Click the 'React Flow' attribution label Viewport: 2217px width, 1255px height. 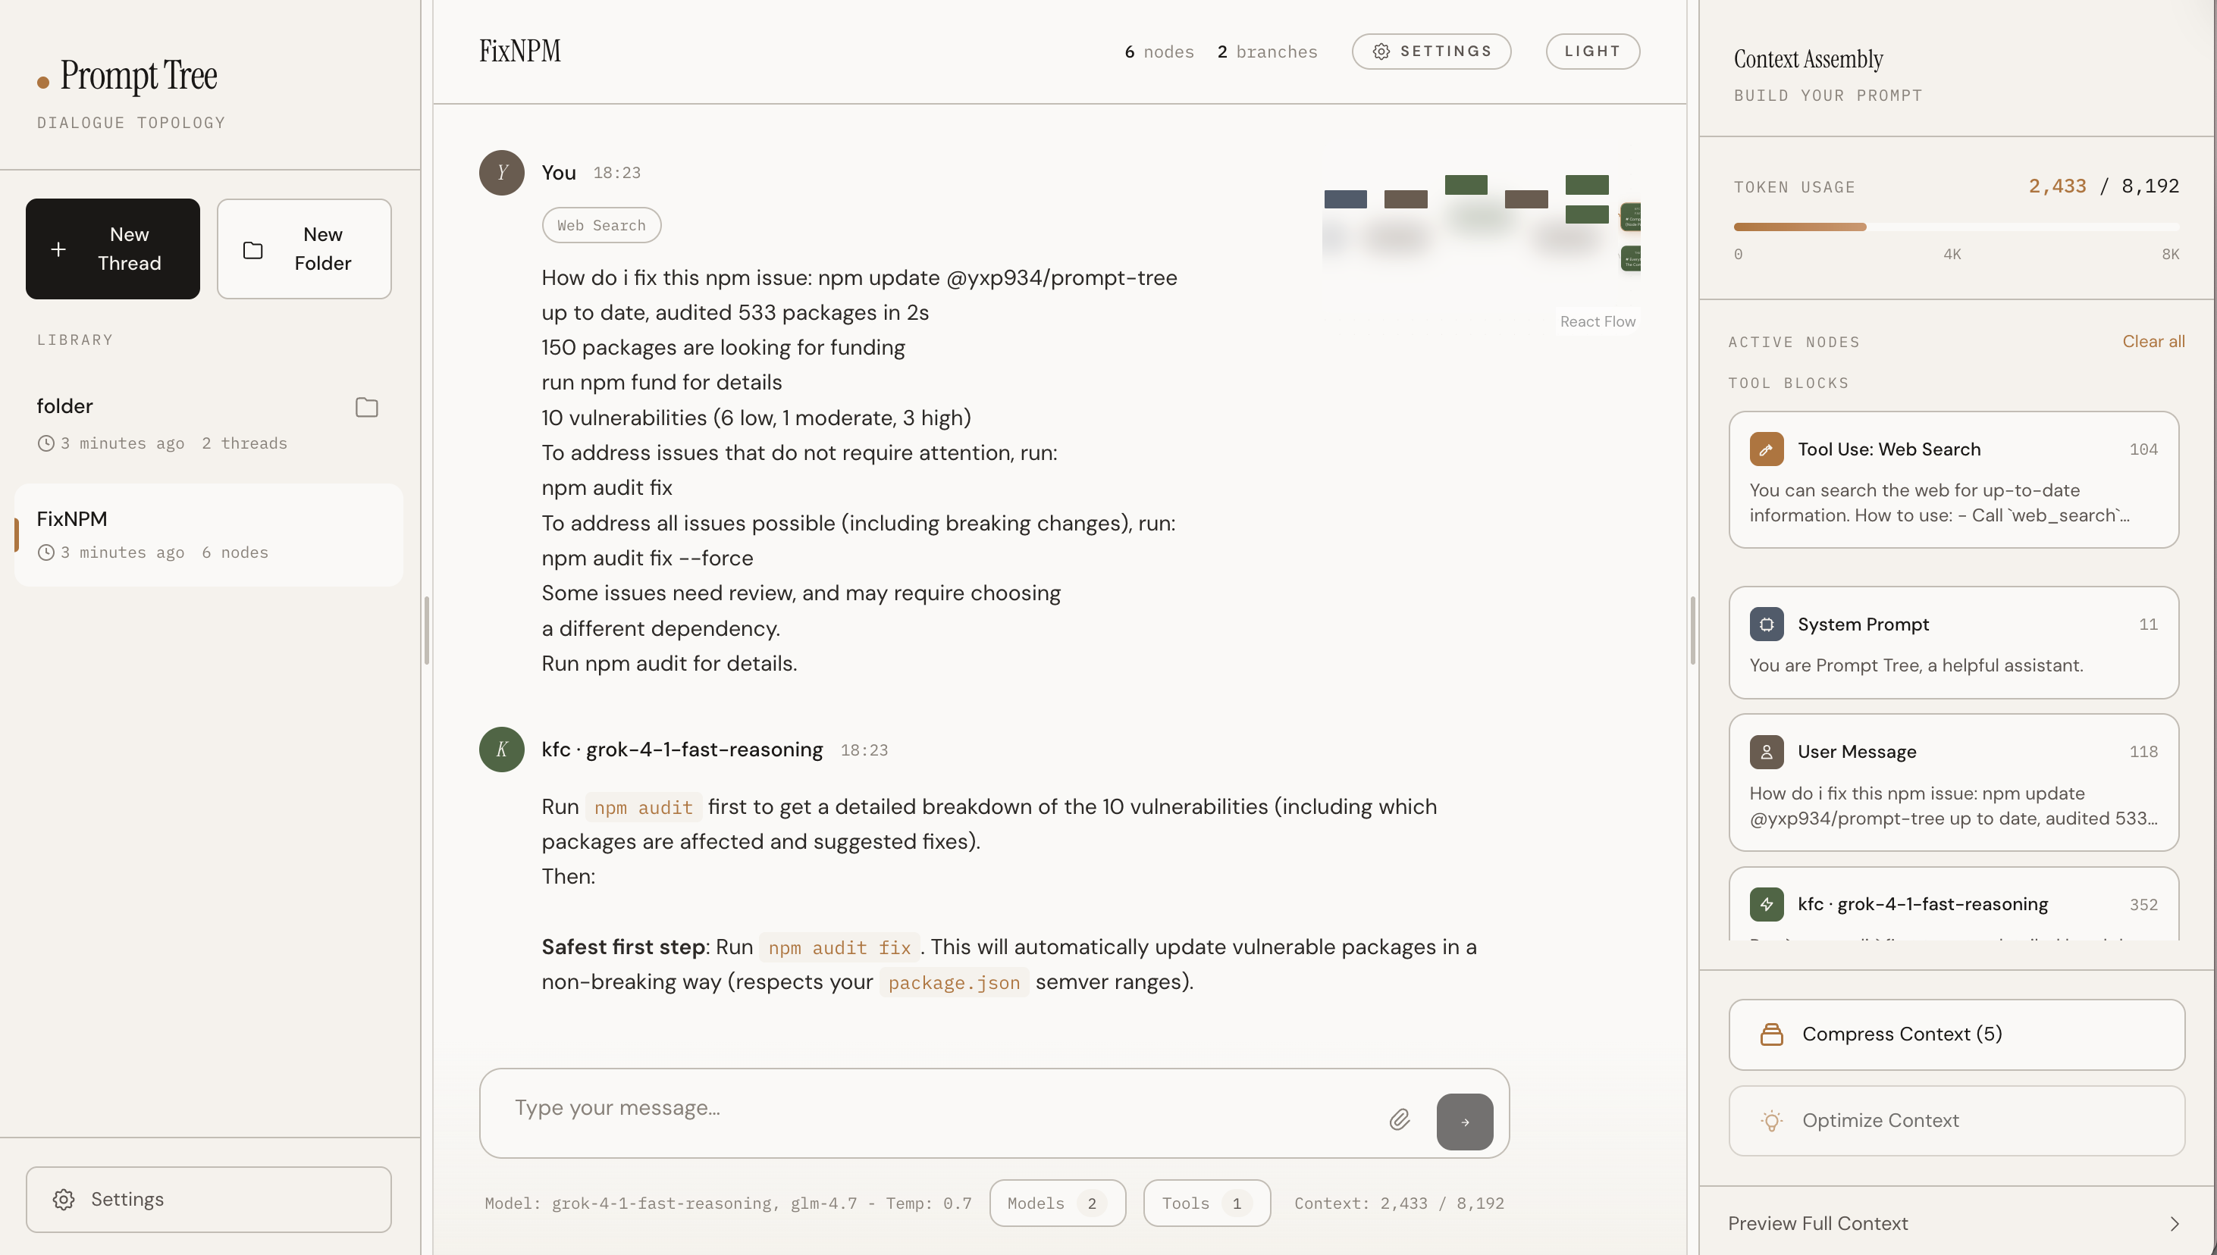[x=1597, y=321]
